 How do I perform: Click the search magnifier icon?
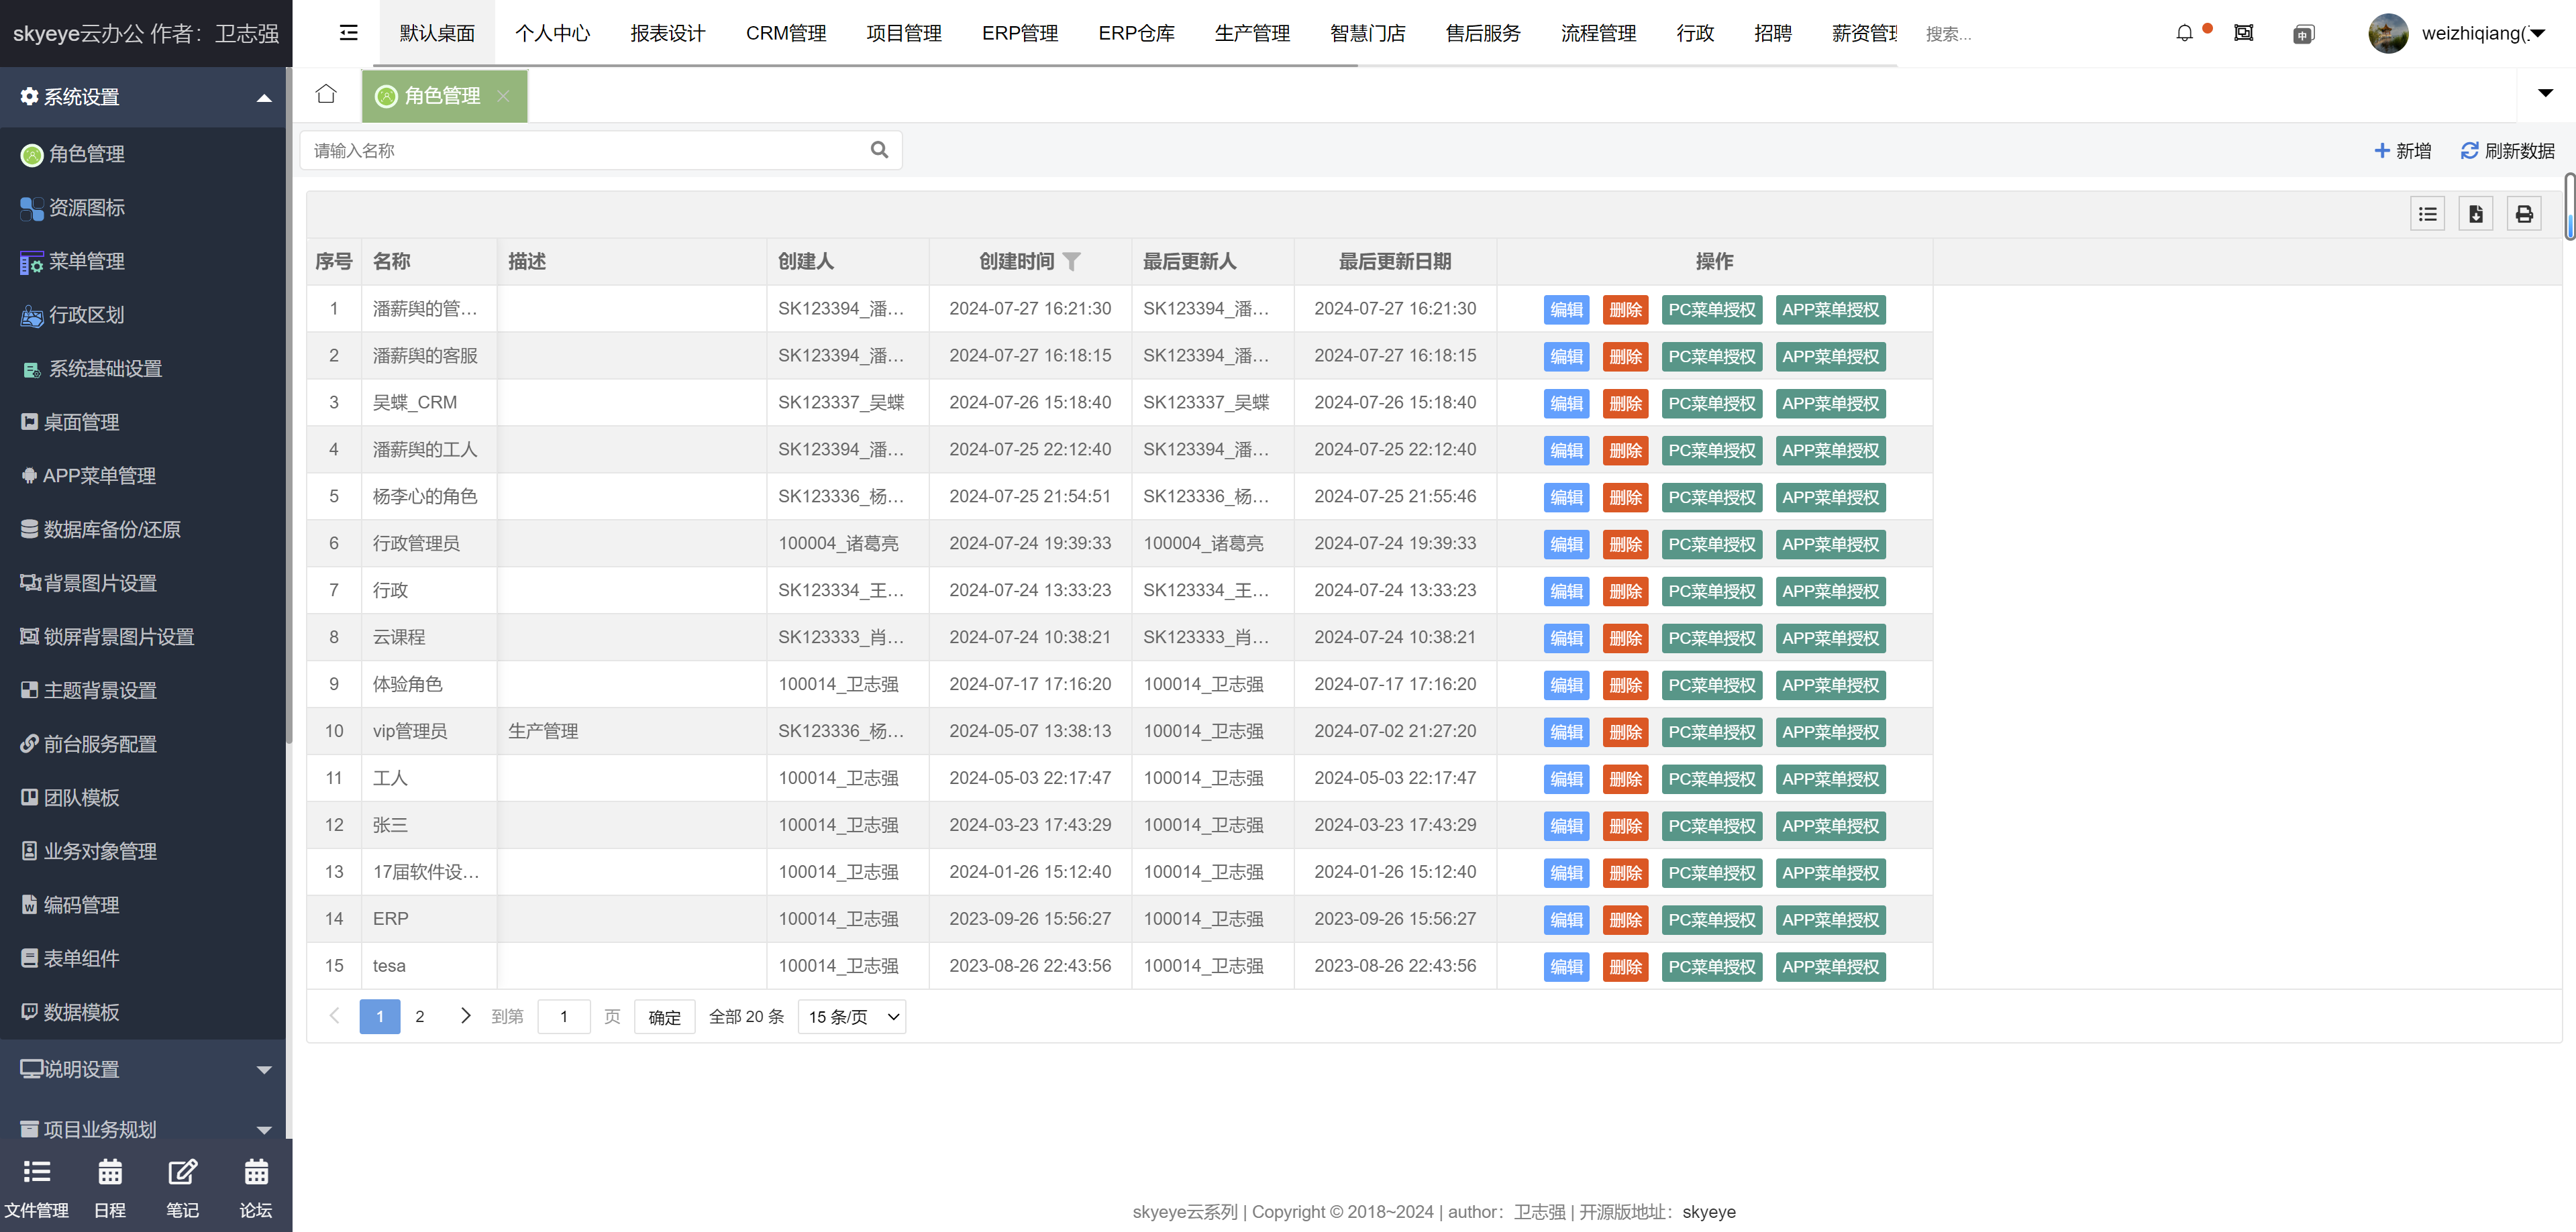tap(879, 150)
